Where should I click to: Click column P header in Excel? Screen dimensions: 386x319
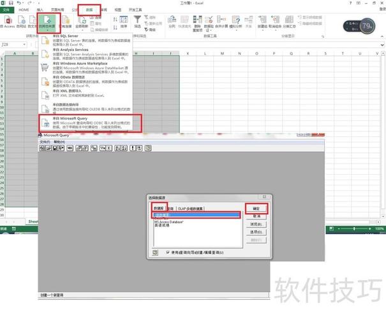[x=274, y=54]
